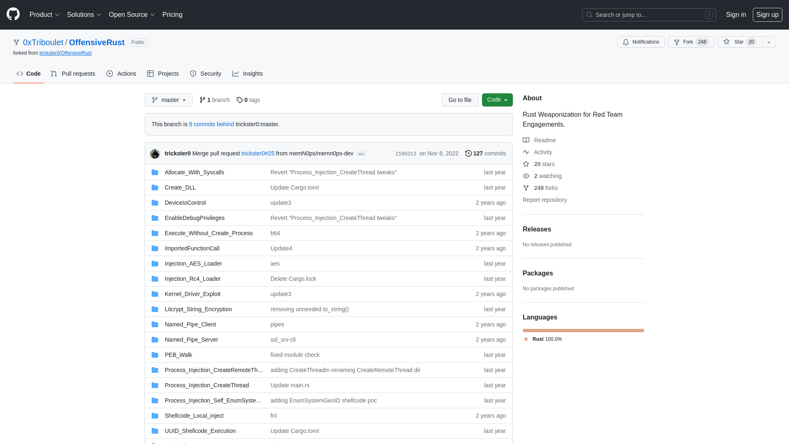Open the GitHub home logo

click(x=13, y=14)
